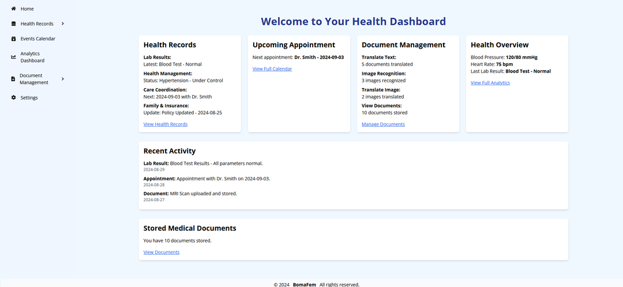Click the Image Recognition label
Viewport: 623px width, 287px height.
(384, 74)
